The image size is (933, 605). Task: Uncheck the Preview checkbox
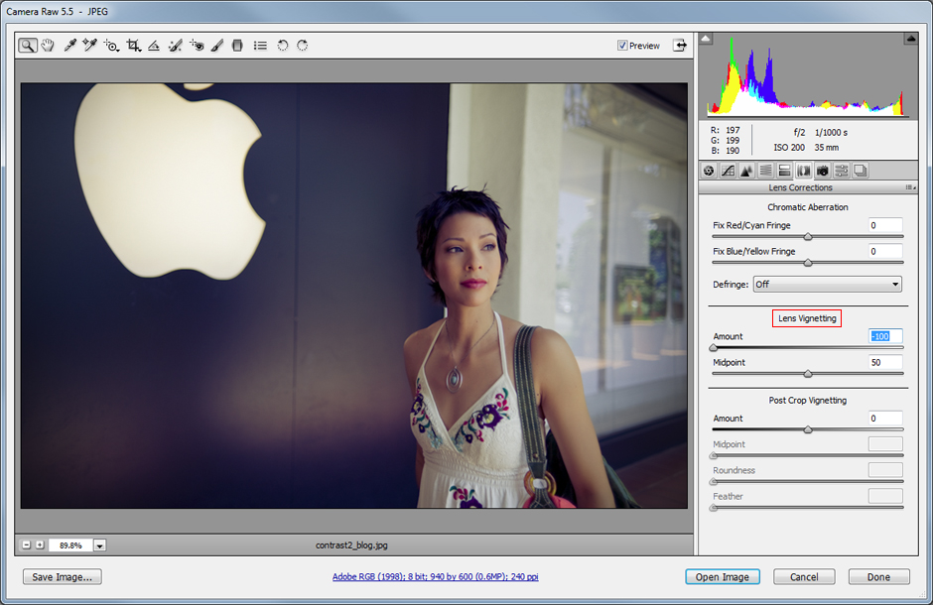[x=622, y=46]
